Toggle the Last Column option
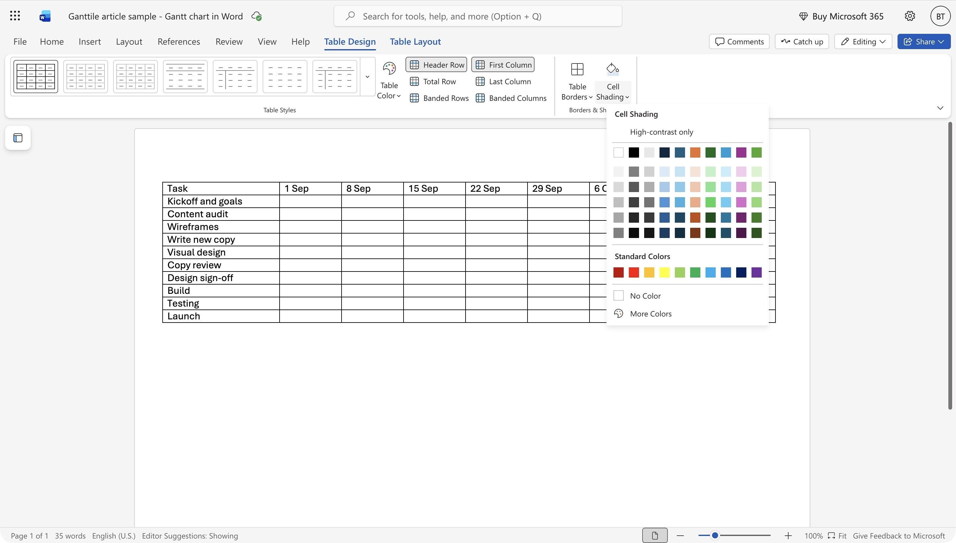The height and width of the screenshot is (543, 956). 503,81
